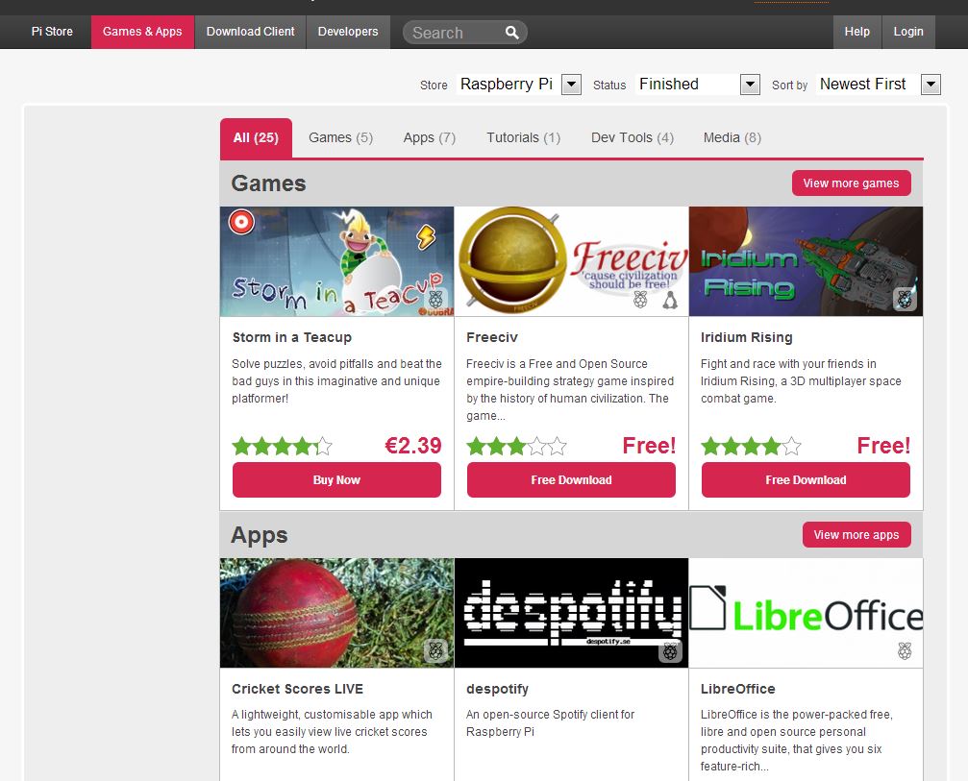The image size is (968, 781).
Task: Go to the Developers section
Action: 348,32
